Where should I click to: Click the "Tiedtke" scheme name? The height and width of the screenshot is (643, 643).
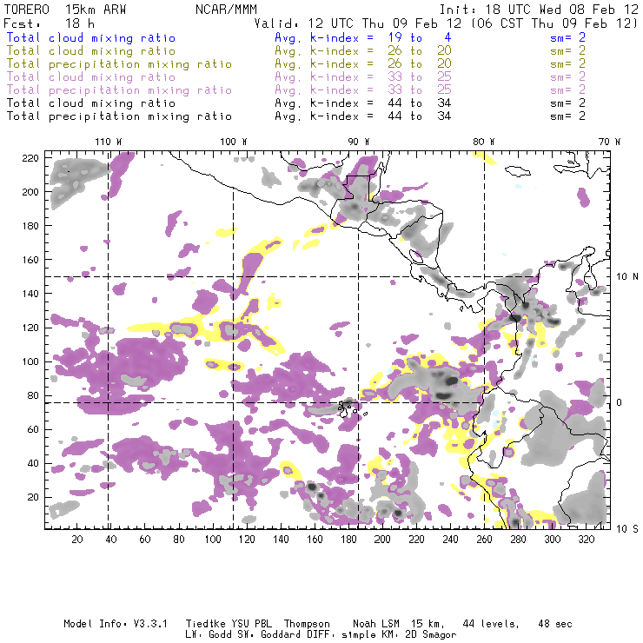pyautogui.click(x=206, y=624)
